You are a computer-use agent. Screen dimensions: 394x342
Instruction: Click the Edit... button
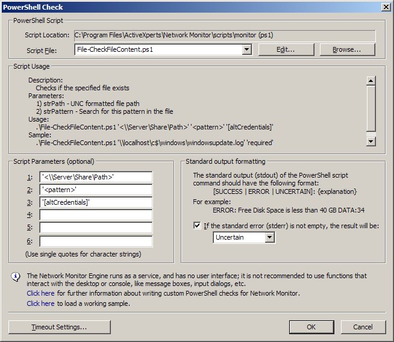pyautogui.click(x=286, y=49)
